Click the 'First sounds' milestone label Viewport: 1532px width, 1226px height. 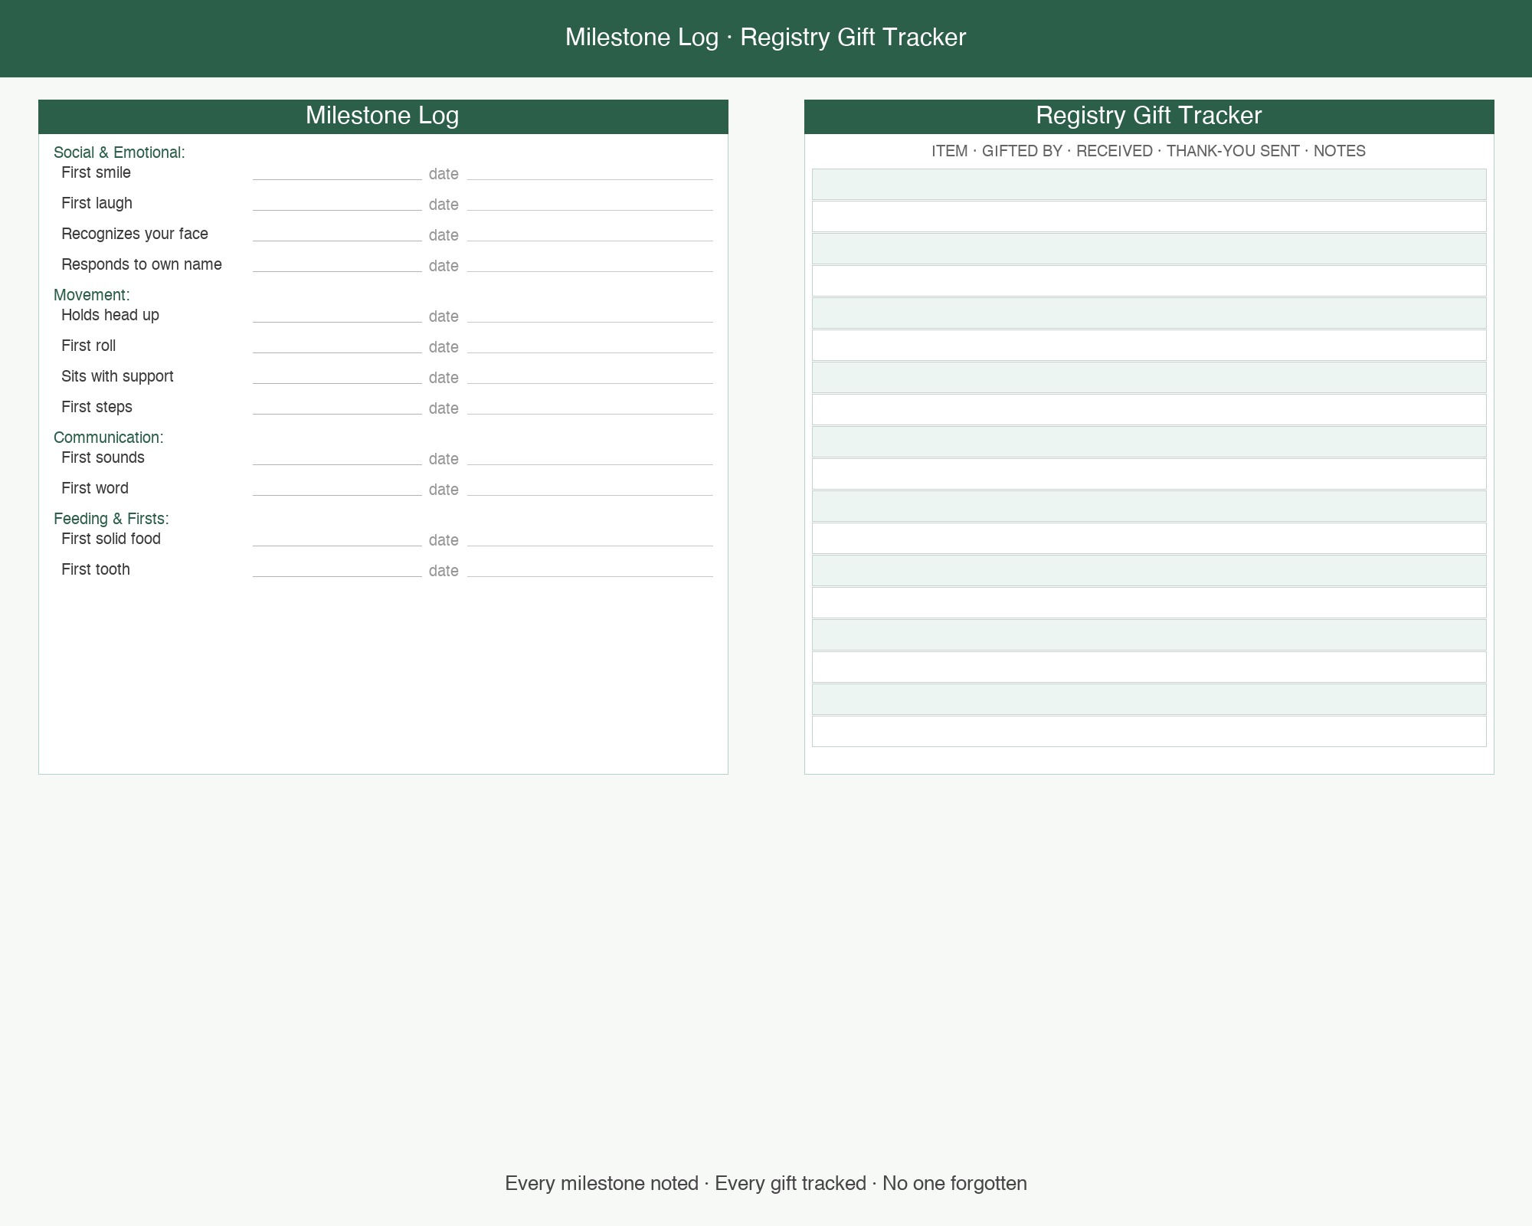(103, 458)
